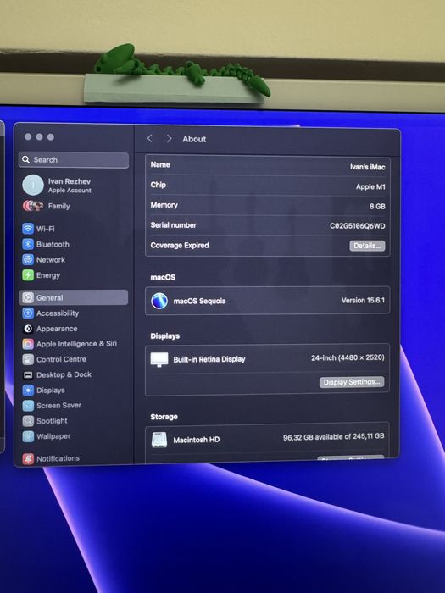Open Control Centre icon
This screenshot has width=445, height=593.
[28, 359]
